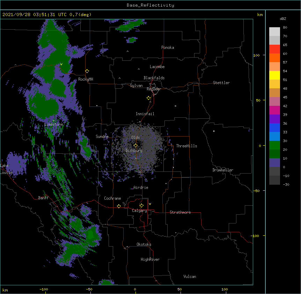301x294 pixels.
Task: Select the legend value 45
Action: tap(285, 97)
